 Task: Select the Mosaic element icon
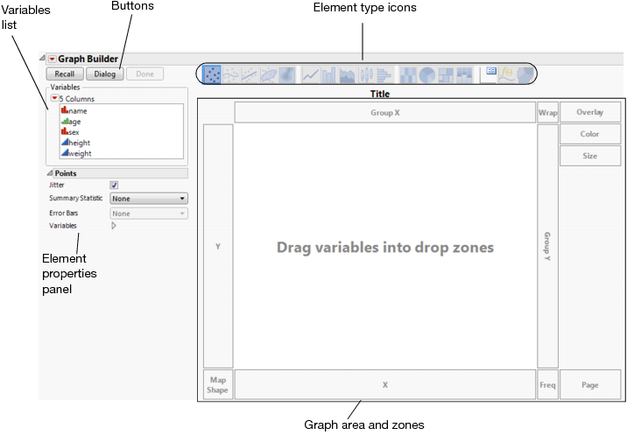point(465,74)
